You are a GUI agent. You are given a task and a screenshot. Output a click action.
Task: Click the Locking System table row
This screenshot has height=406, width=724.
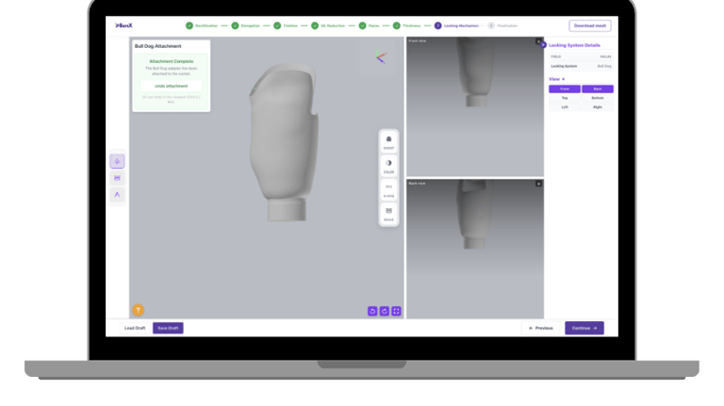[x=581, y=66]
